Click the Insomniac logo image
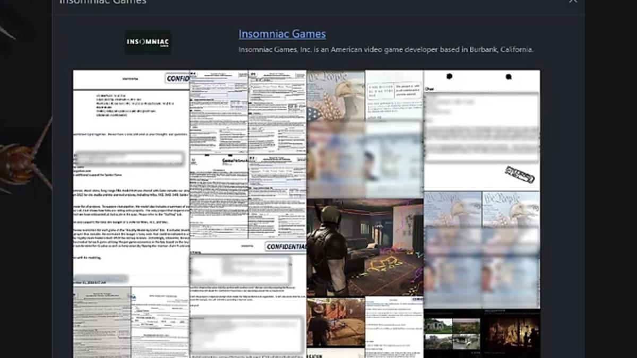637x358 pixels. 148,42
